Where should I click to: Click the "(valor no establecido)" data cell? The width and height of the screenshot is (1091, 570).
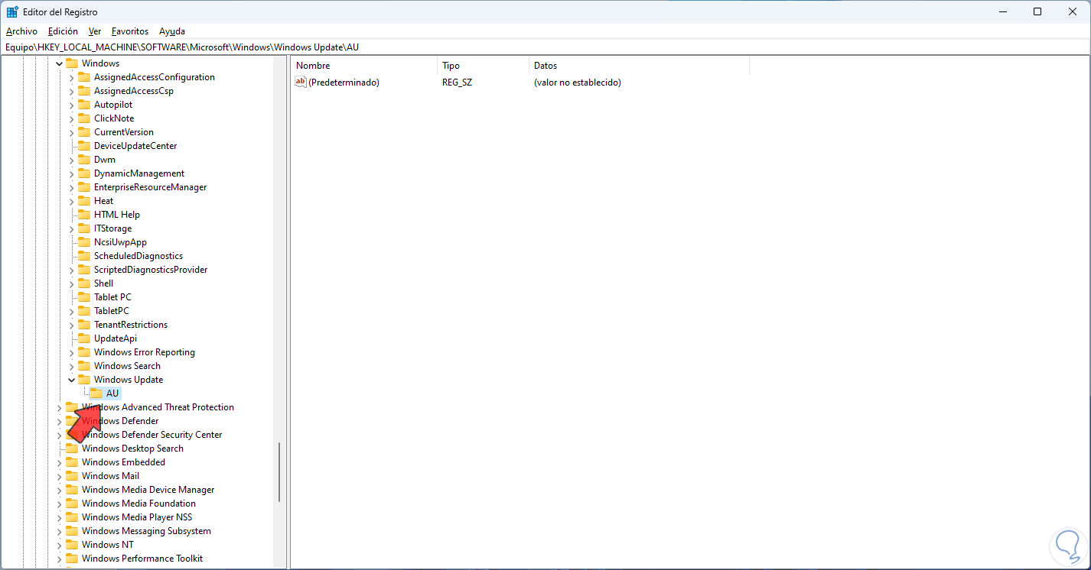point(578,83)
